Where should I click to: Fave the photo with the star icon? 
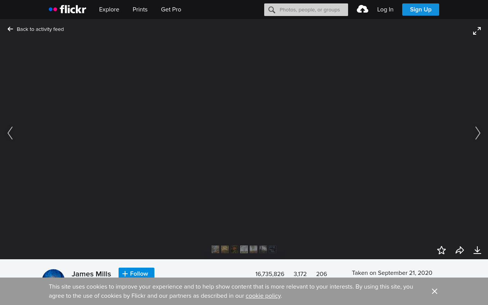pyautogui.click(x=441, y=250)
